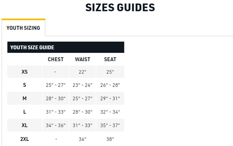Click the 2XL seat value 38"
This screenshot has height=146, width=233.
pyautogui.click(x=110, y=139)
